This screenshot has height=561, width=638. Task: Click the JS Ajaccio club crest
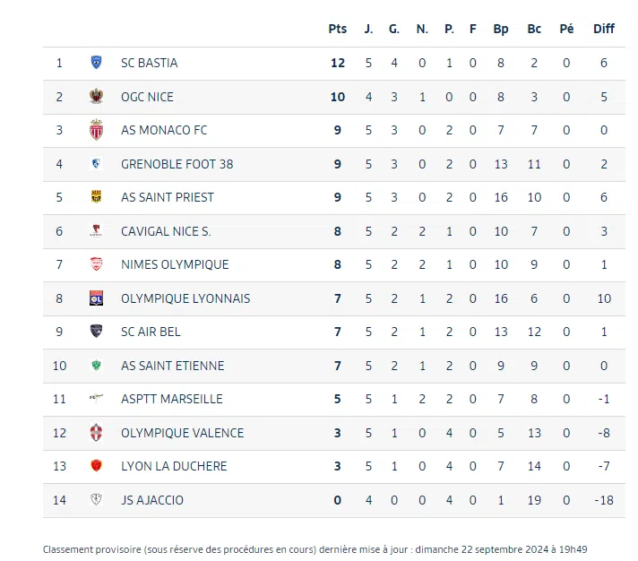tap(96, 500)
